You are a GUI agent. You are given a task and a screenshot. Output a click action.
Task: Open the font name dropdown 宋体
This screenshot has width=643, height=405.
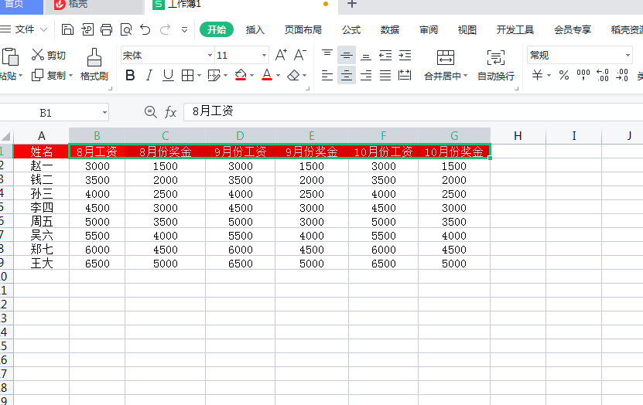(x=210, y=56)
